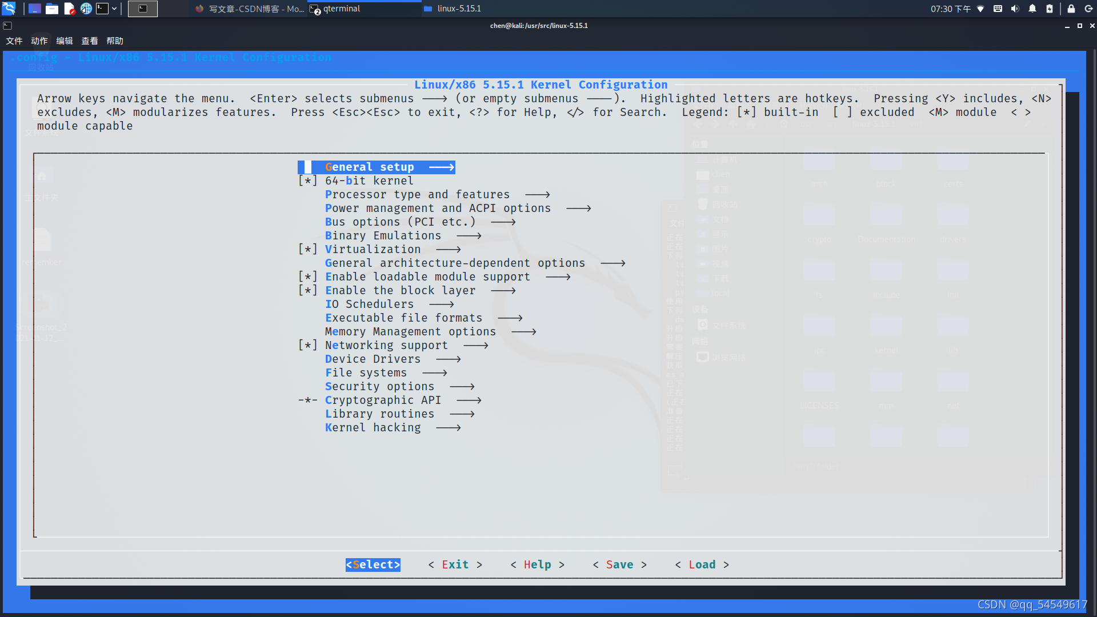Click the Exit button
Screen dimensions: 1097x617
point(455,564)
